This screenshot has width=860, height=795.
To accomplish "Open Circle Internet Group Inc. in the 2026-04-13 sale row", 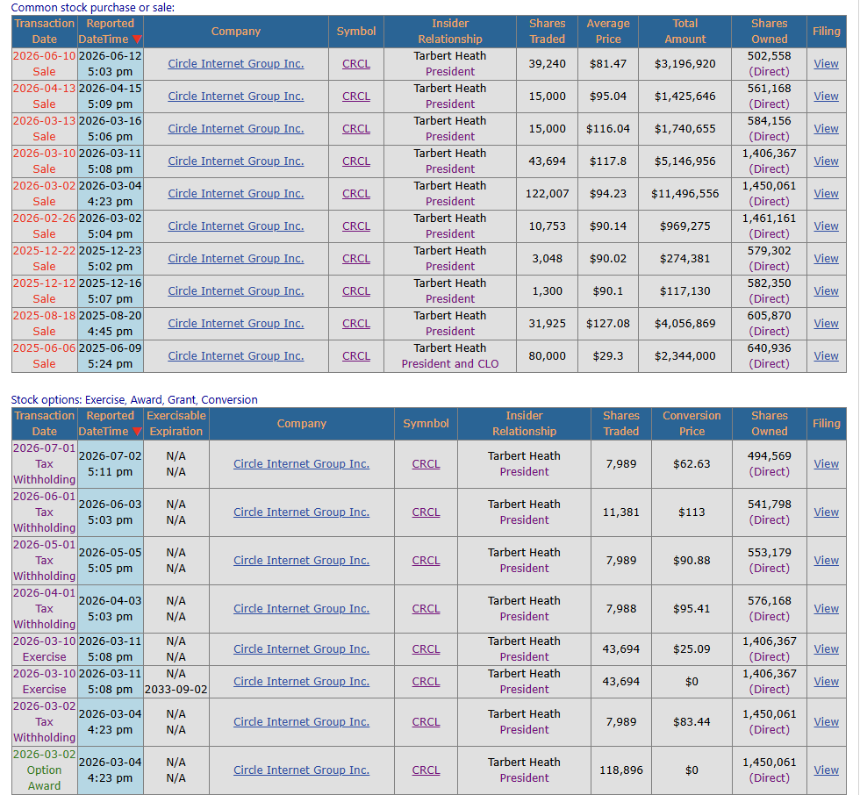I will coord(236,96).
